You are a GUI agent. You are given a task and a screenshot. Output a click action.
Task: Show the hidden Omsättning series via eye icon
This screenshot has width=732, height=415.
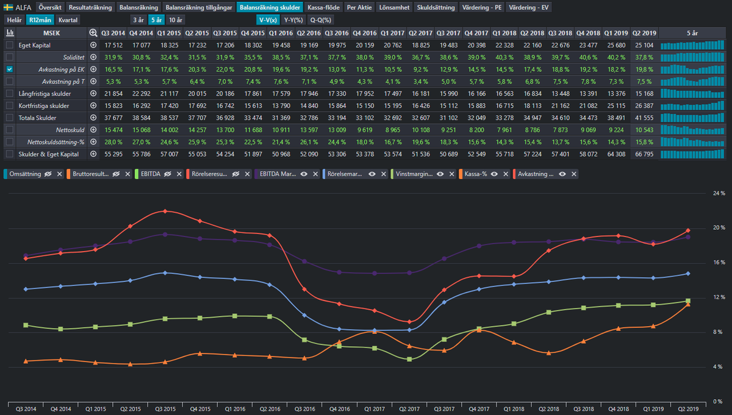(47, 174)
